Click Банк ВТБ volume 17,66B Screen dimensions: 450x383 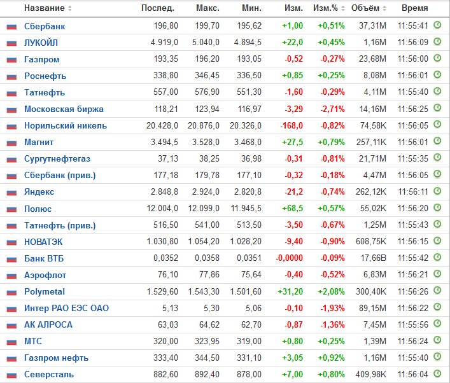[x=373, y=258]
